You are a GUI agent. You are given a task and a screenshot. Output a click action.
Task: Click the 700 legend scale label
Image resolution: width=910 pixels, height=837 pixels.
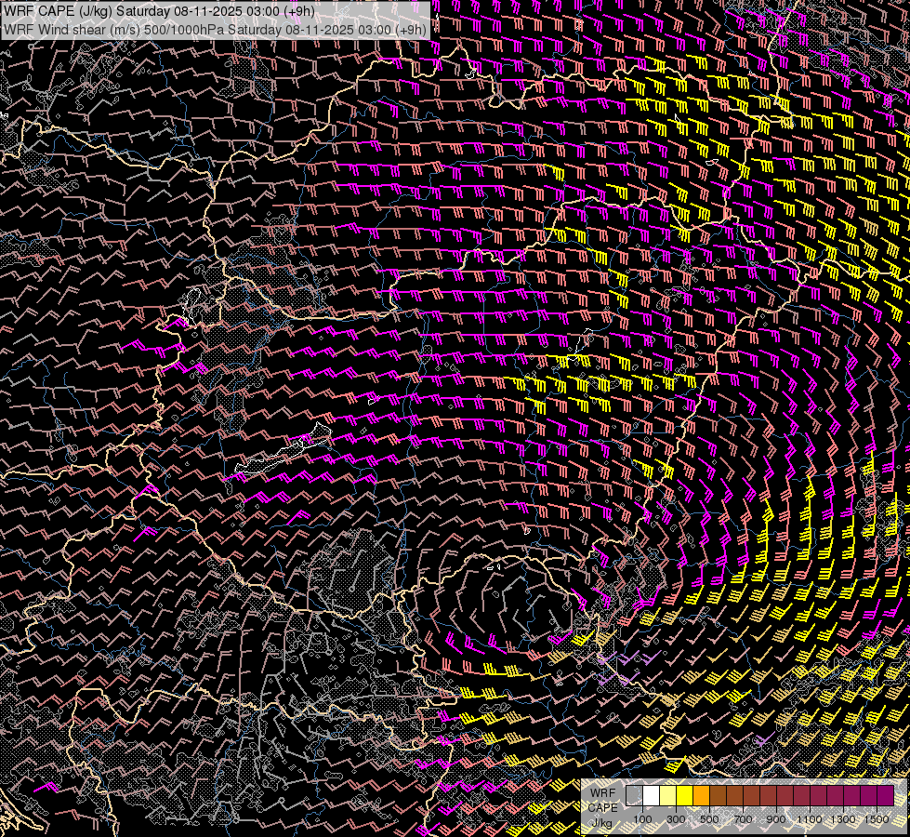tap(744, 819)
